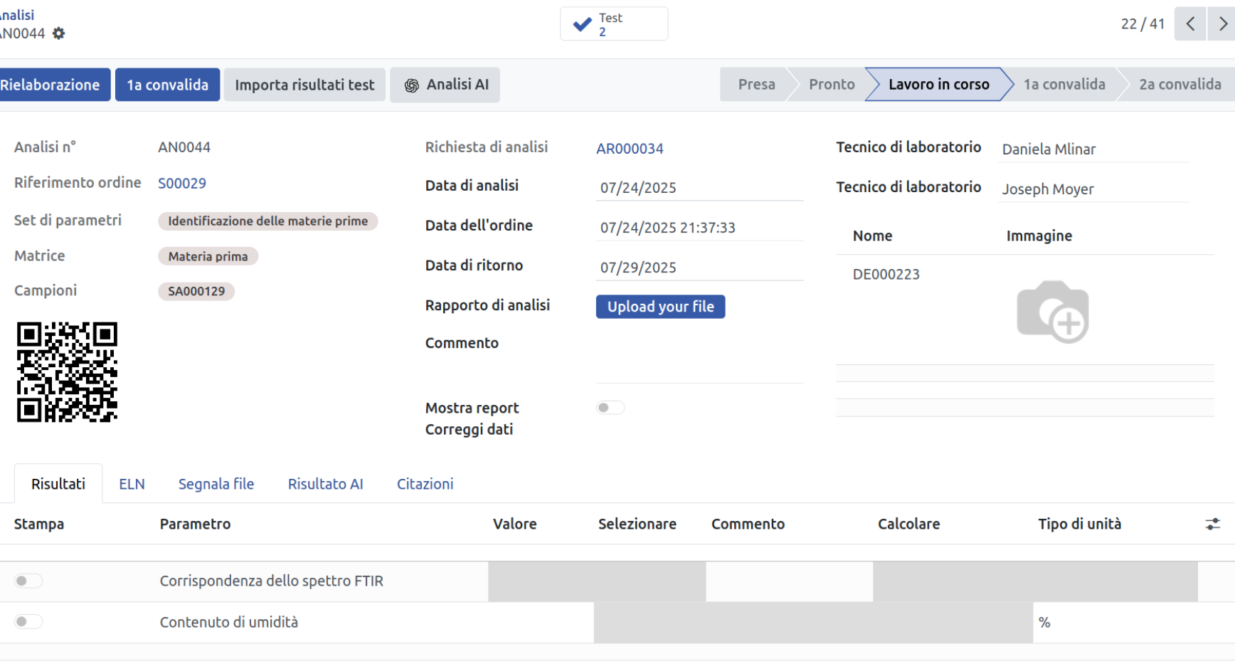Screen dimensions: 1235x671
Task: Click the QR code image
Action: 67,372
